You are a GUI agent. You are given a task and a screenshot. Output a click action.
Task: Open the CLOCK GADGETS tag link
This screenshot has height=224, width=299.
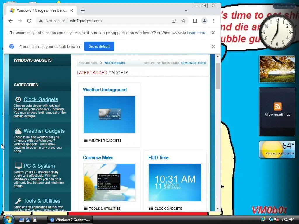coord(168,209)
